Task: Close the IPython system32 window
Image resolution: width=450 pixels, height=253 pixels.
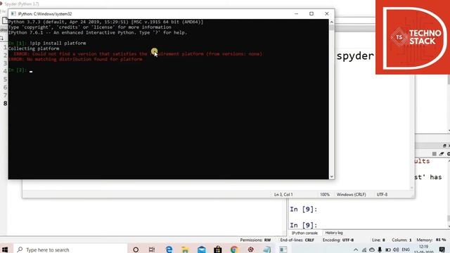Action: click(326, 14)
